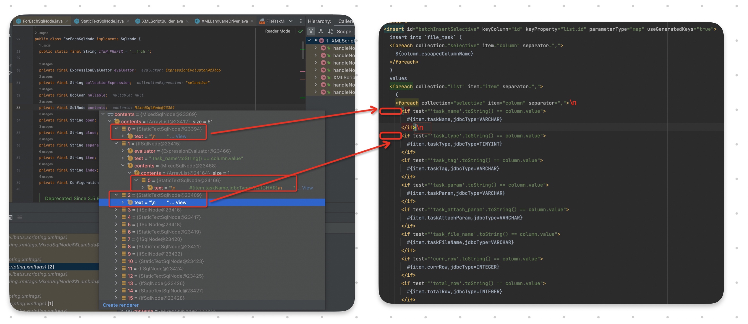This screenshot has width=748, height=324.
Task: Click list icon of element 12 StaticTextSqlNode@23425
Action: click(x=124, y=276)
